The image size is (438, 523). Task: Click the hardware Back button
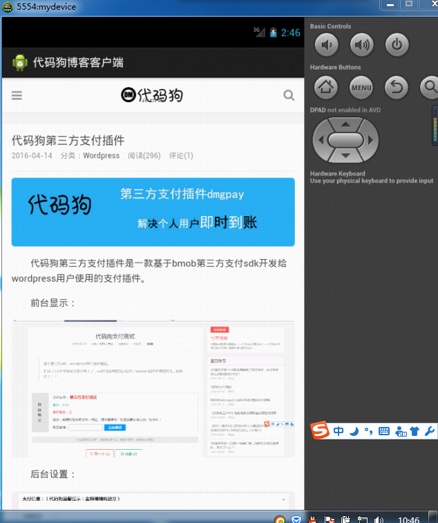pos(397,87)
